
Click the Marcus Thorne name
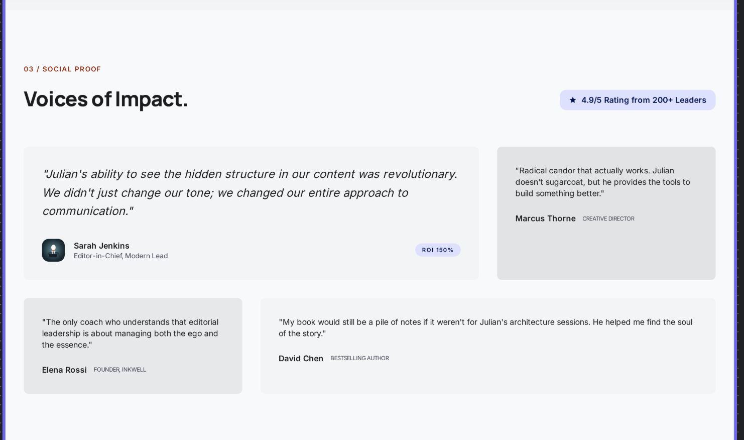(x=545, y=218)
